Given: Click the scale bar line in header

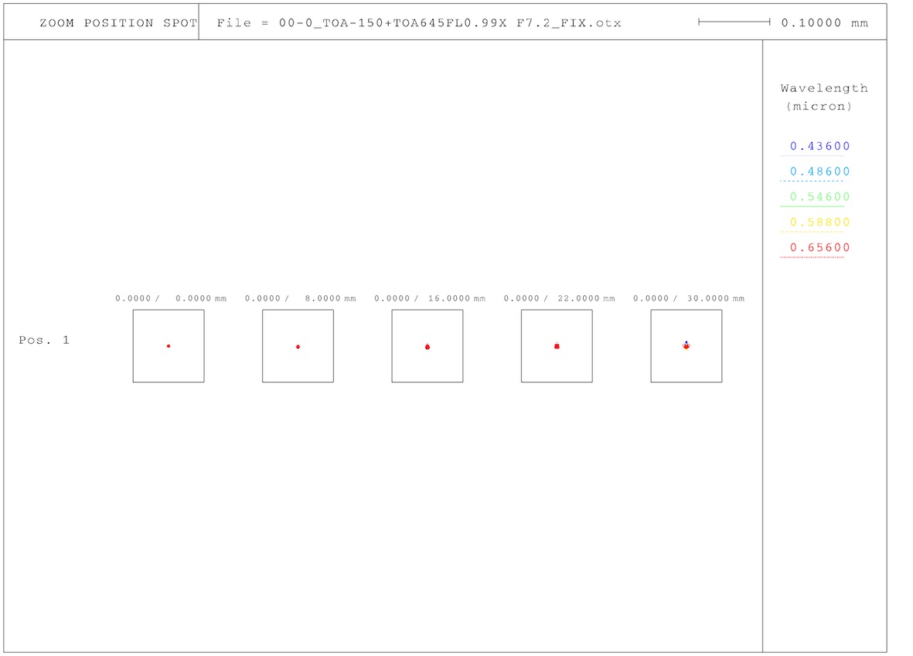Looking at the screenshot, I should pyautogui.click(x=734, y=22).
